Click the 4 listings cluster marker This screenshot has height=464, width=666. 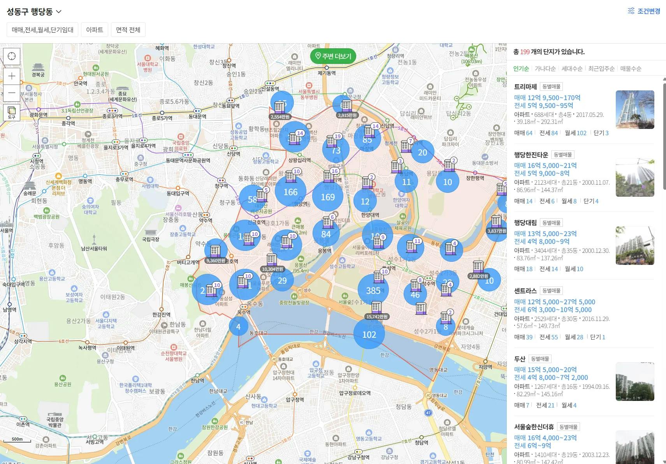pyautogui.click(x=238, y=326)
